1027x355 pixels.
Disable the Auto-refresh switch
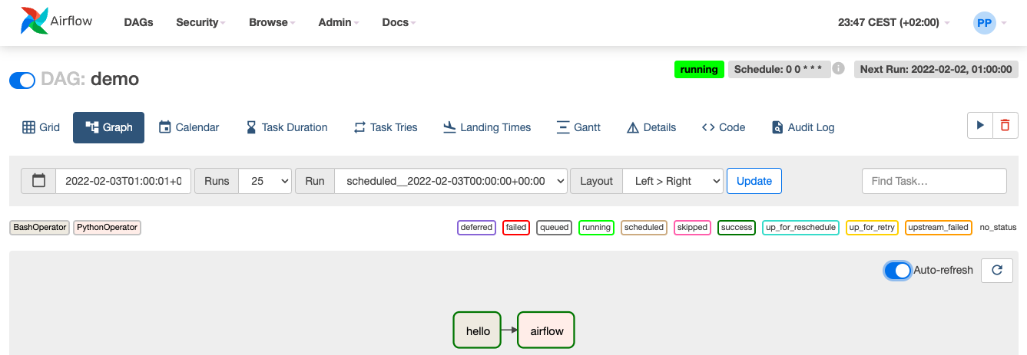click(x=897, y=271)
